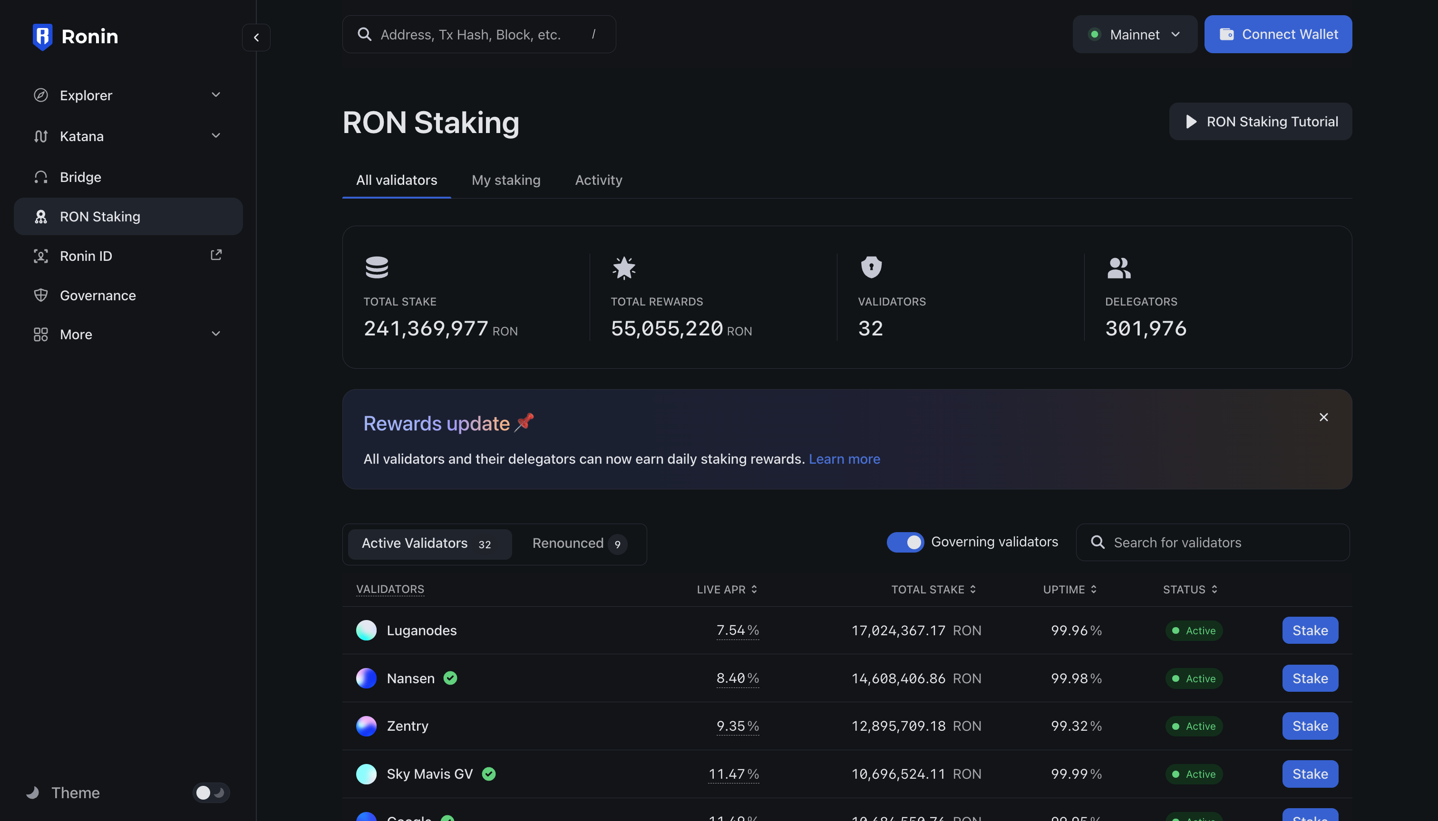
Task: Click the wallet icon in Connect Wallet
Action: (1226, 34)
